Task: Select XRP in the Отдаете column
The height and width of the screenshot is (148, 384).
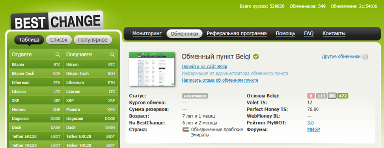Action: (36, 101)
